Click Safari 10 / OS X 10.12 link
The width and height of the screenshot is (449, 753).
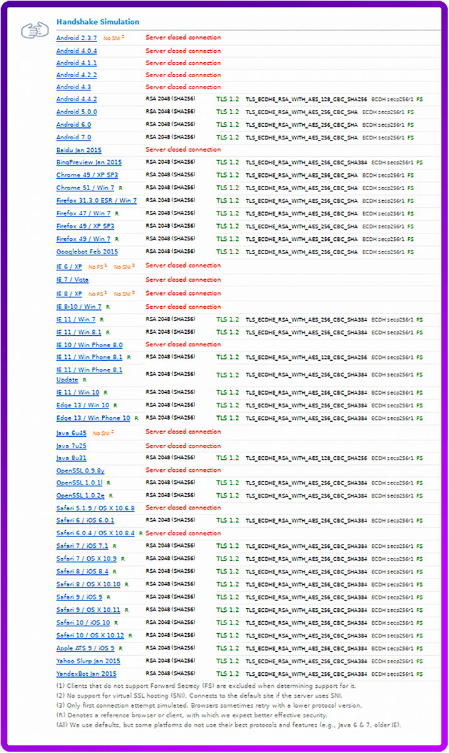[90, 636]
